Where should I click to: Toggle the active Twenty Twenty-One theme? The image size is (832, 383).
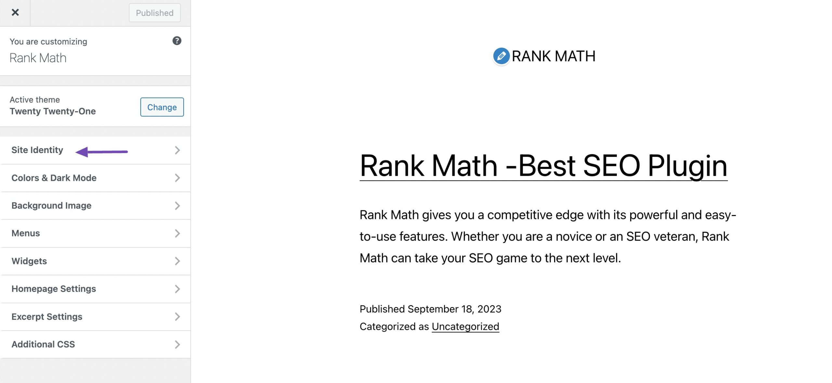point(162,106)
